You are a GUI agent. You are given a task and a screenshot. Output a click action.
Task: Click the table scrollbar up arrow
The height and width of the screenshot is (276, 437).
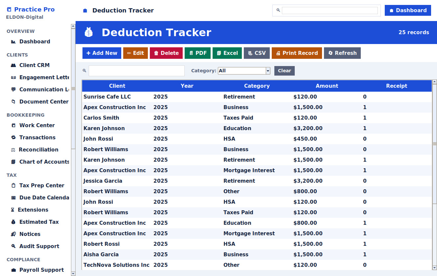[435, 82]
